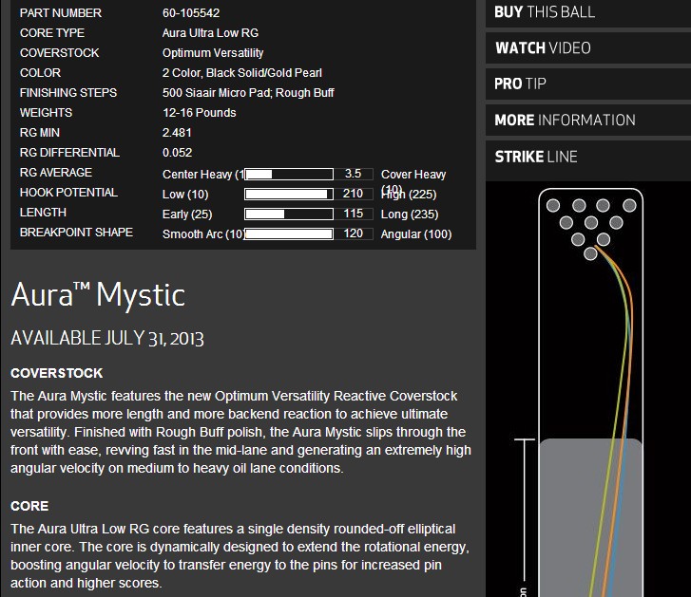Click the CORE TYPE label
The height and width of the screenshot is (597, 691).
[x=52, y=33]
